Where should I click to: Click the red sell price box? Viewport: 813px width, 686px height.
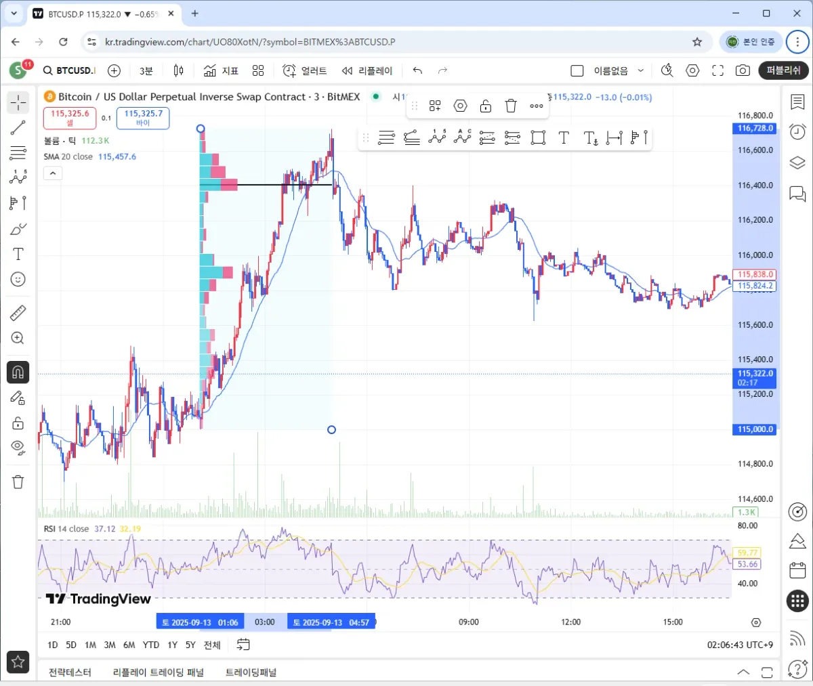(70, 118)
